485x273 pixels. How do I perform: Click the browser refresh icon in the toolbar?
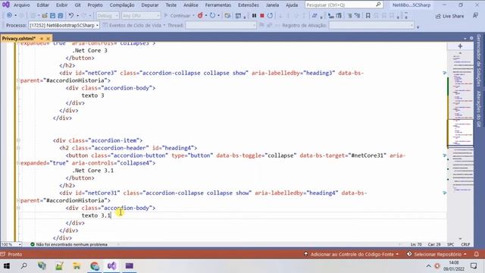[x=212, y=15]
